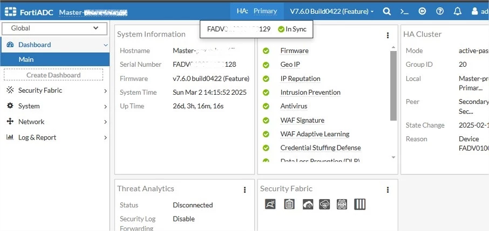Open notifications bell icon

pos(458,11)
